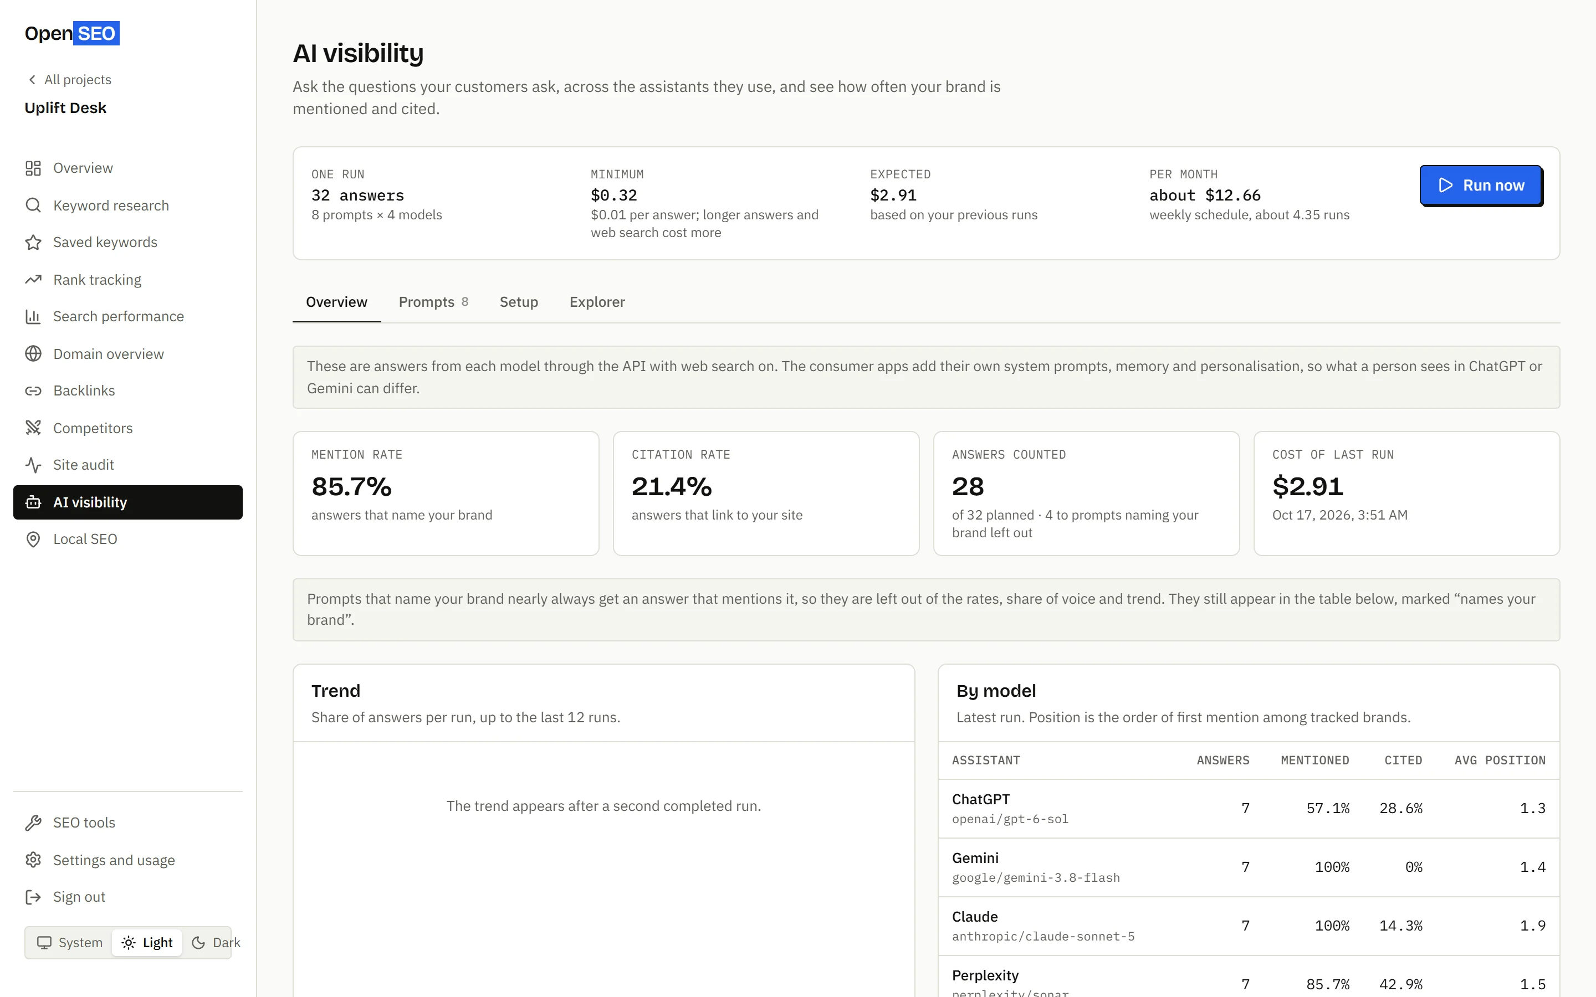
Task: Click the CITED column header
Action: tap(1403, 760)
